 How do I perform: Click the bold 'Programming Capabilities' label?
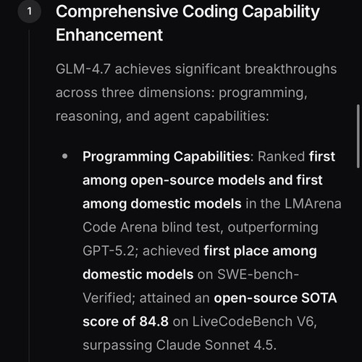tap(167, 156)
